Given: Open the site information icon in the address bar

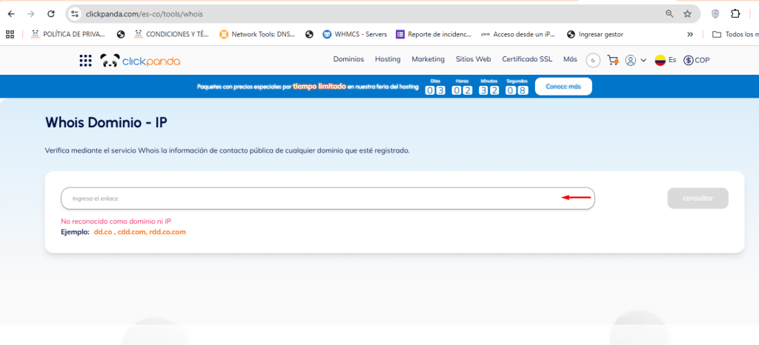Looking at the screenshot, I should pyautogui.click(x=75, y=14).
